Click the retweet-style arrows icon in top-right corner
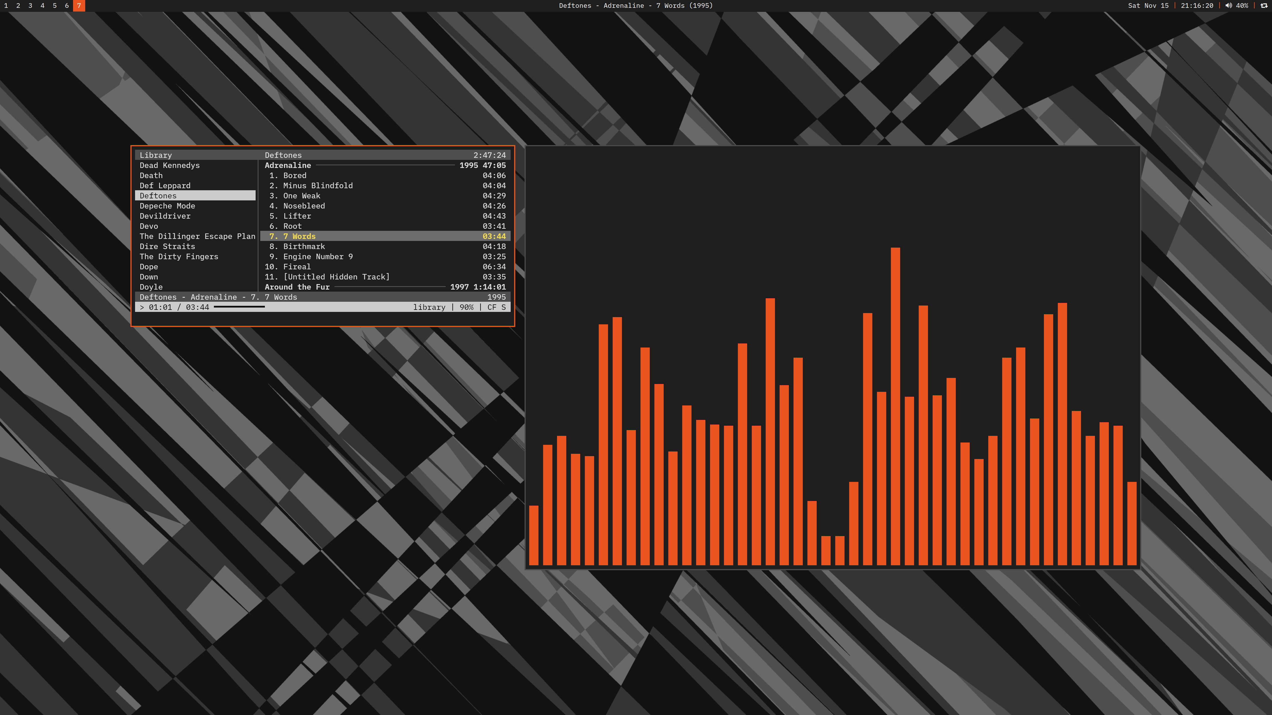 1264,6
